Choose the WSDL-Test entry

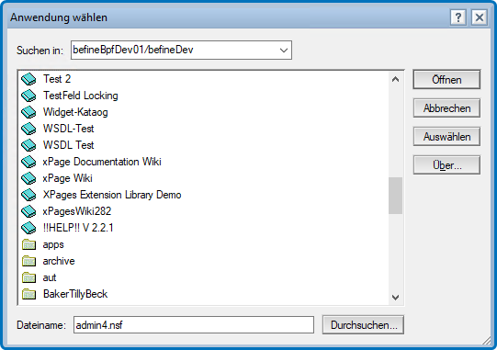[x=69, y=129]
